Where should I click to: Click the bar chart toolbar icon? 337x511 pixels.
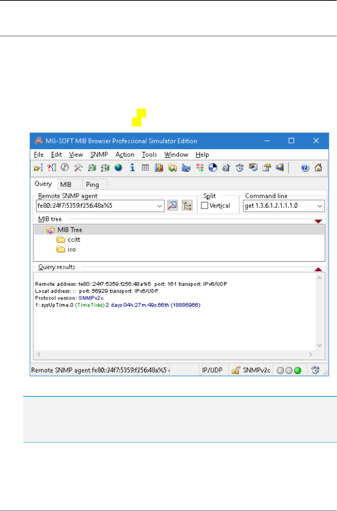point(159,167)
